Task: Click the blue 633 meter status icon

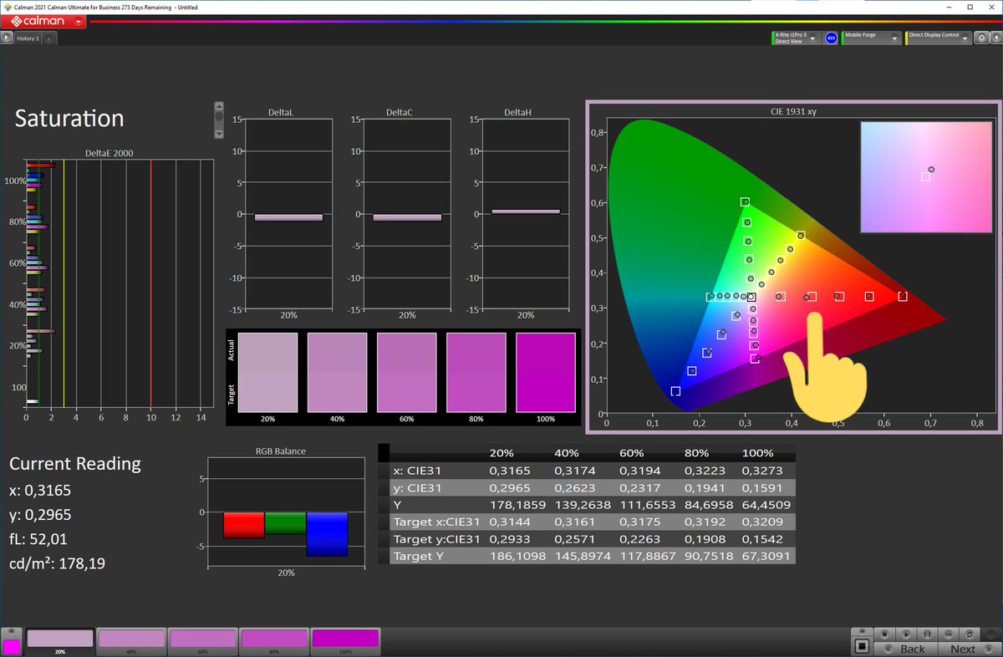Action: 831,38
